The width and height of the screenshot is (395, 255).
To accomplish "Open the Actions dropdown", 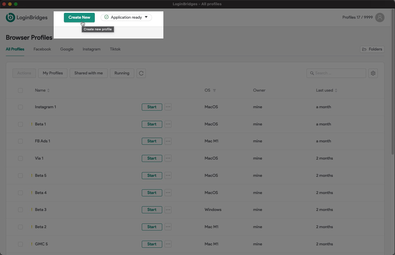I will tap(24, 73).
